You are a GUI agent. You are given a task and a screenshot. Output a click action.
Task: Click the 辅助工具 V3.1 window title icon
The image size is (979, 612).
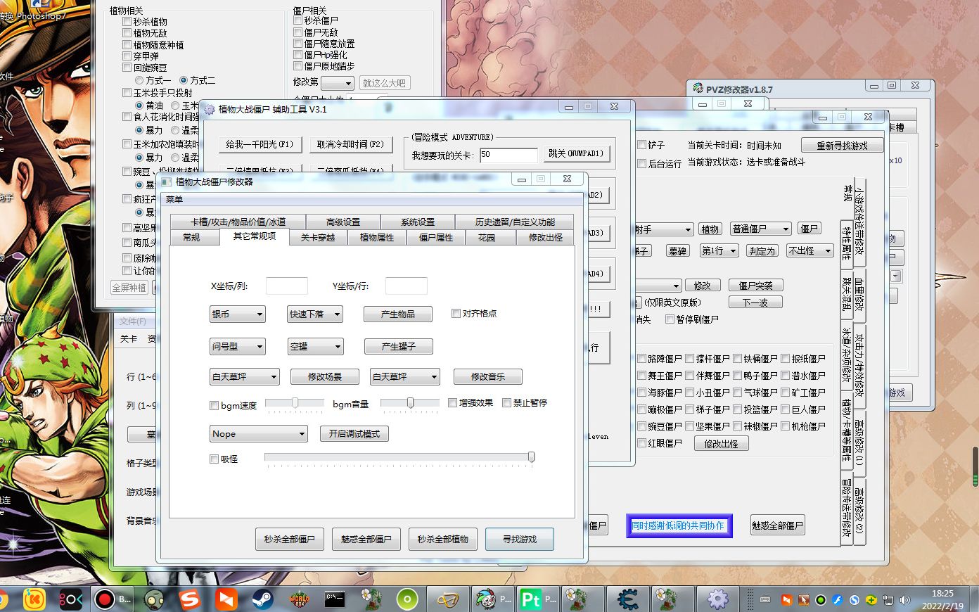[209, 109]
